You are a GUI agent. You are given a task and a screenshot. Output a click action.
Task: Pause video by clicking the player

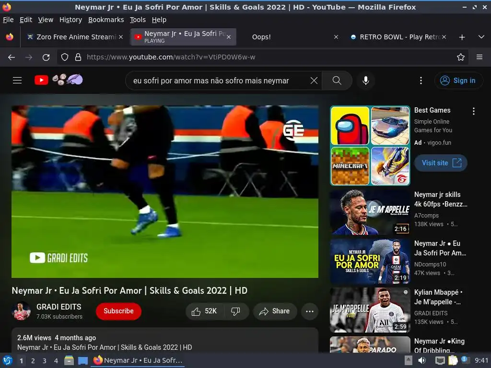[165, 192]
